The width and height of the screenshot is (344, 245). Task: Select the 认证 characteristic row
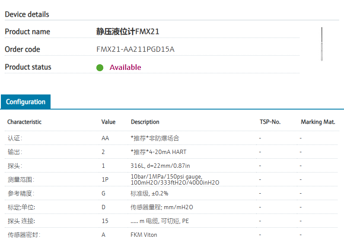tap(15, 138)
